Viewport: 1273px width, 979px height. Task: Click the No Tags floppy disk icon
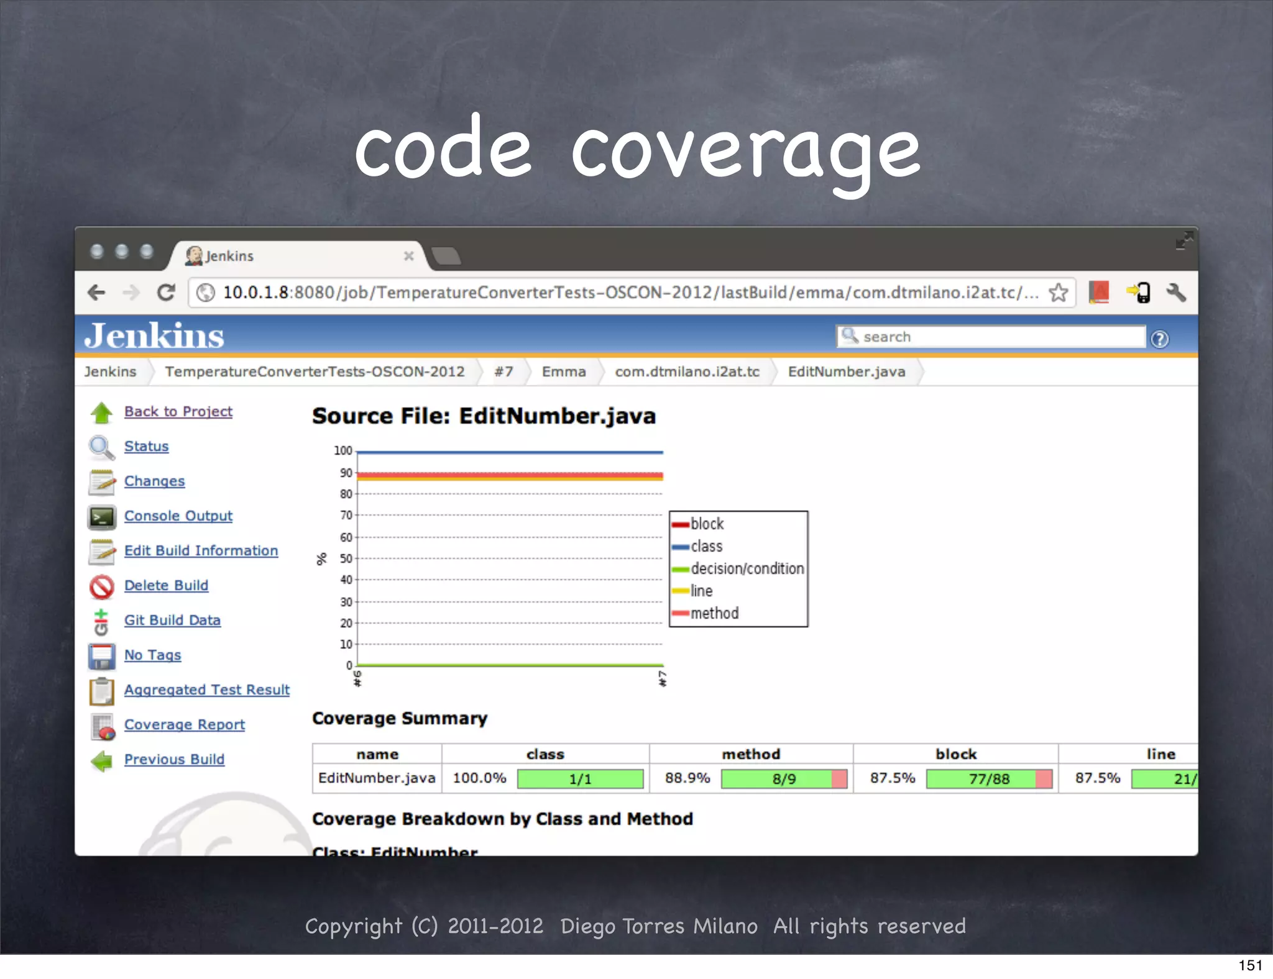coord(101,656)
